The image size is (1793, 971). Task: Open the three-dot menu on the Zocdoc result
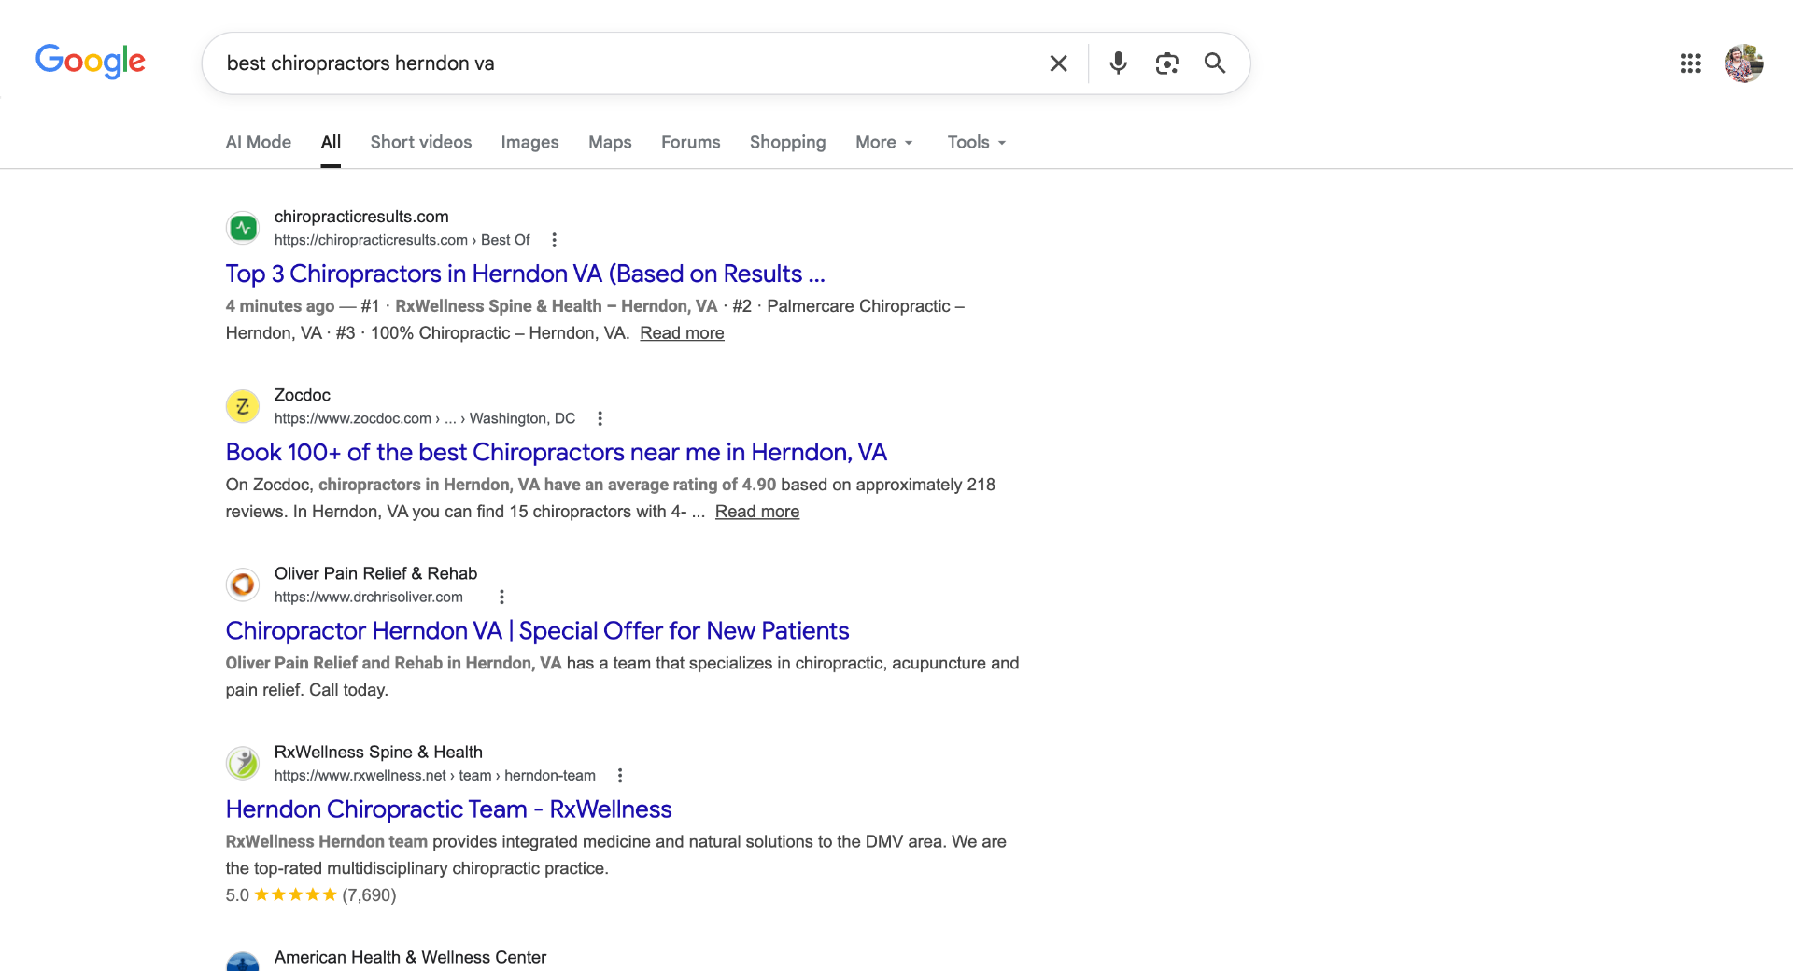[x=600, y=418]
